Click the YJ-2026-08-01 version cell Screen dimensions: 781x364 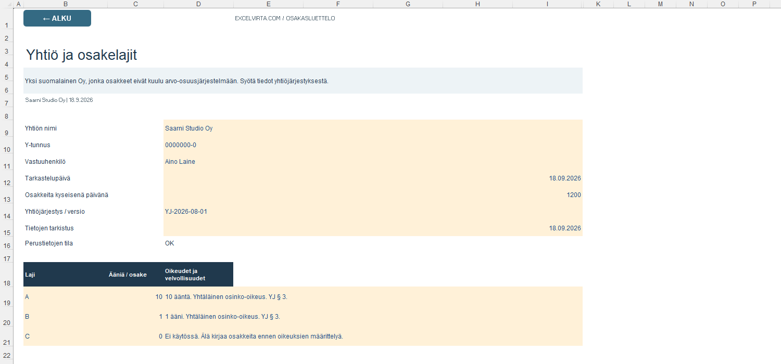tap(373, 211)
